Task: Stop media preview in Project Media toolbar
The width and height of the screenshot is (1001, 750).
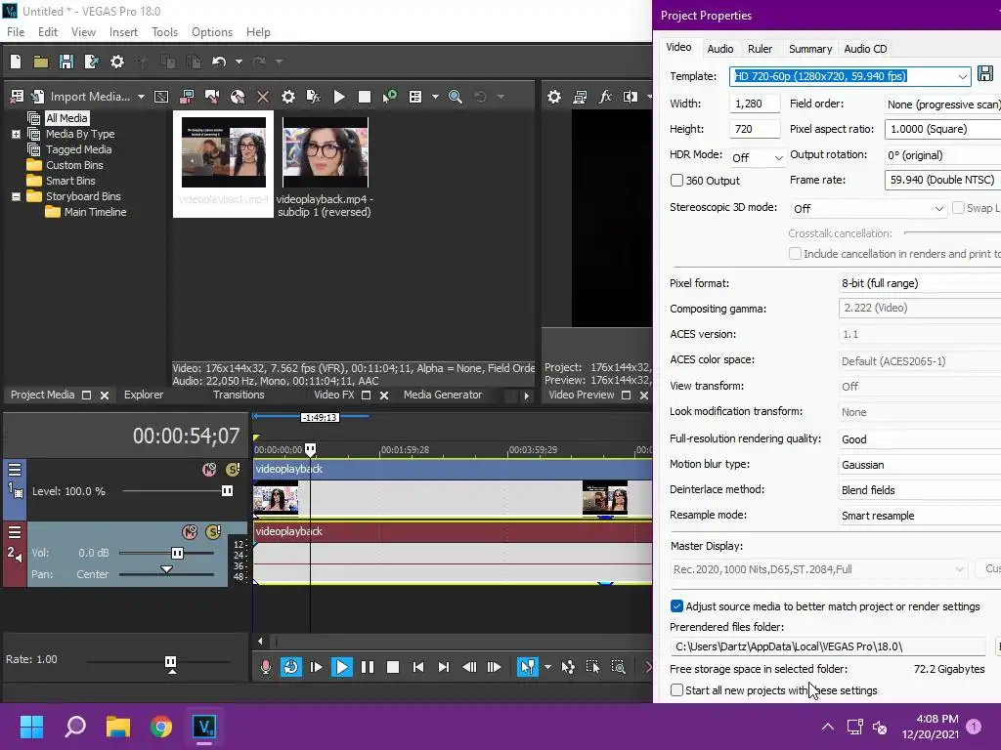Action: pos(365,97)
